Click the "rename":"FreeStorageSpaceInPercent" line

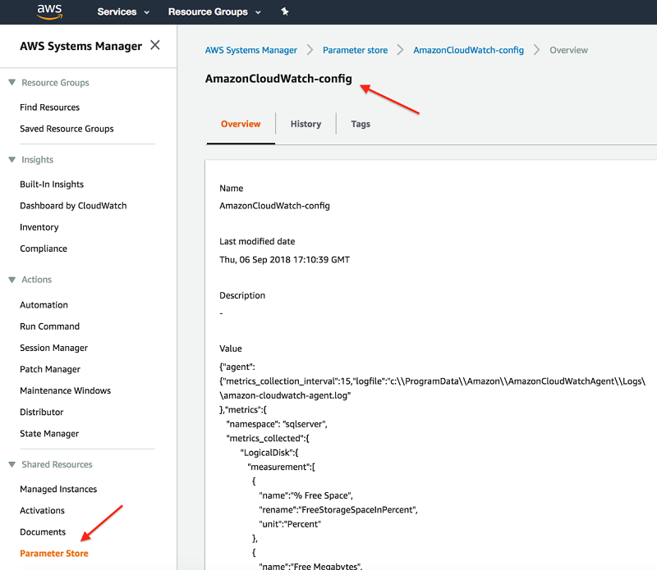point(338,510)
